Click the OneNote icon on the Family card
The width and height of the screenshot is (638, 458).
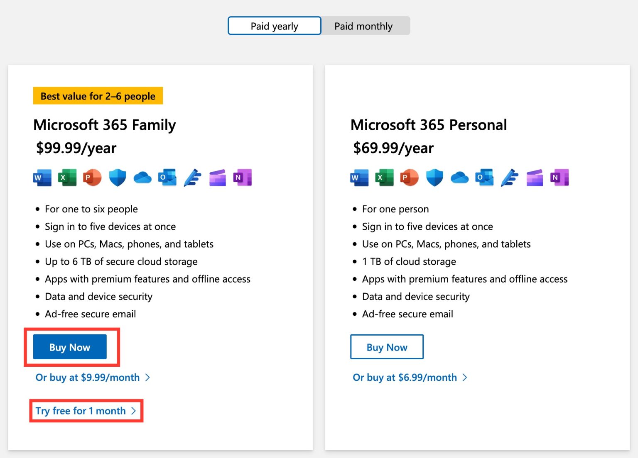pyautogui.click(x=242, y=177)
